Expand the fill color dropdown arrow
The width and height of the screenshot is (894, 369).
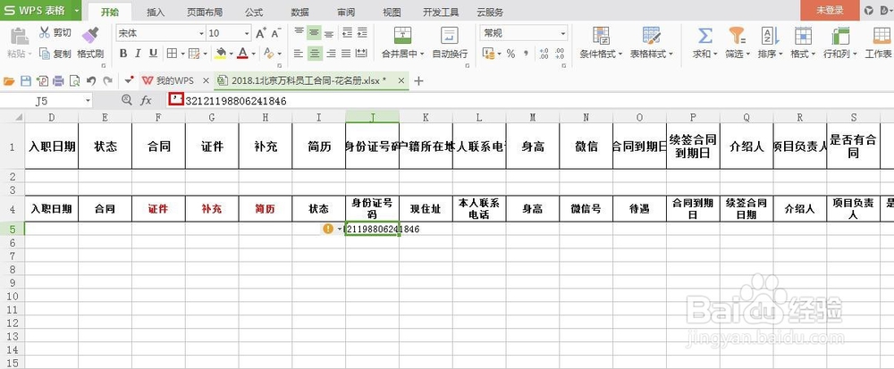[231, 55]
